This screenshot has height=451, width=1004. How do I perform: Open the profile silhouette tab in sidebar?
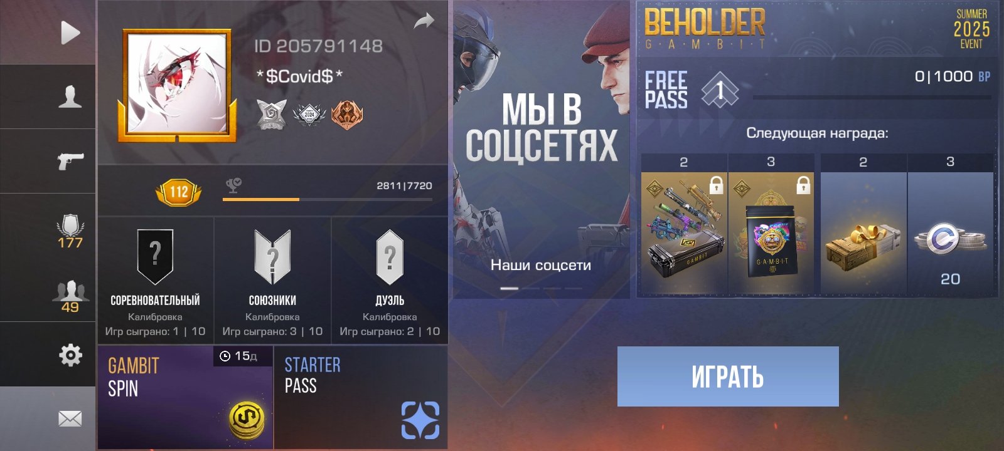click(70, 97)
